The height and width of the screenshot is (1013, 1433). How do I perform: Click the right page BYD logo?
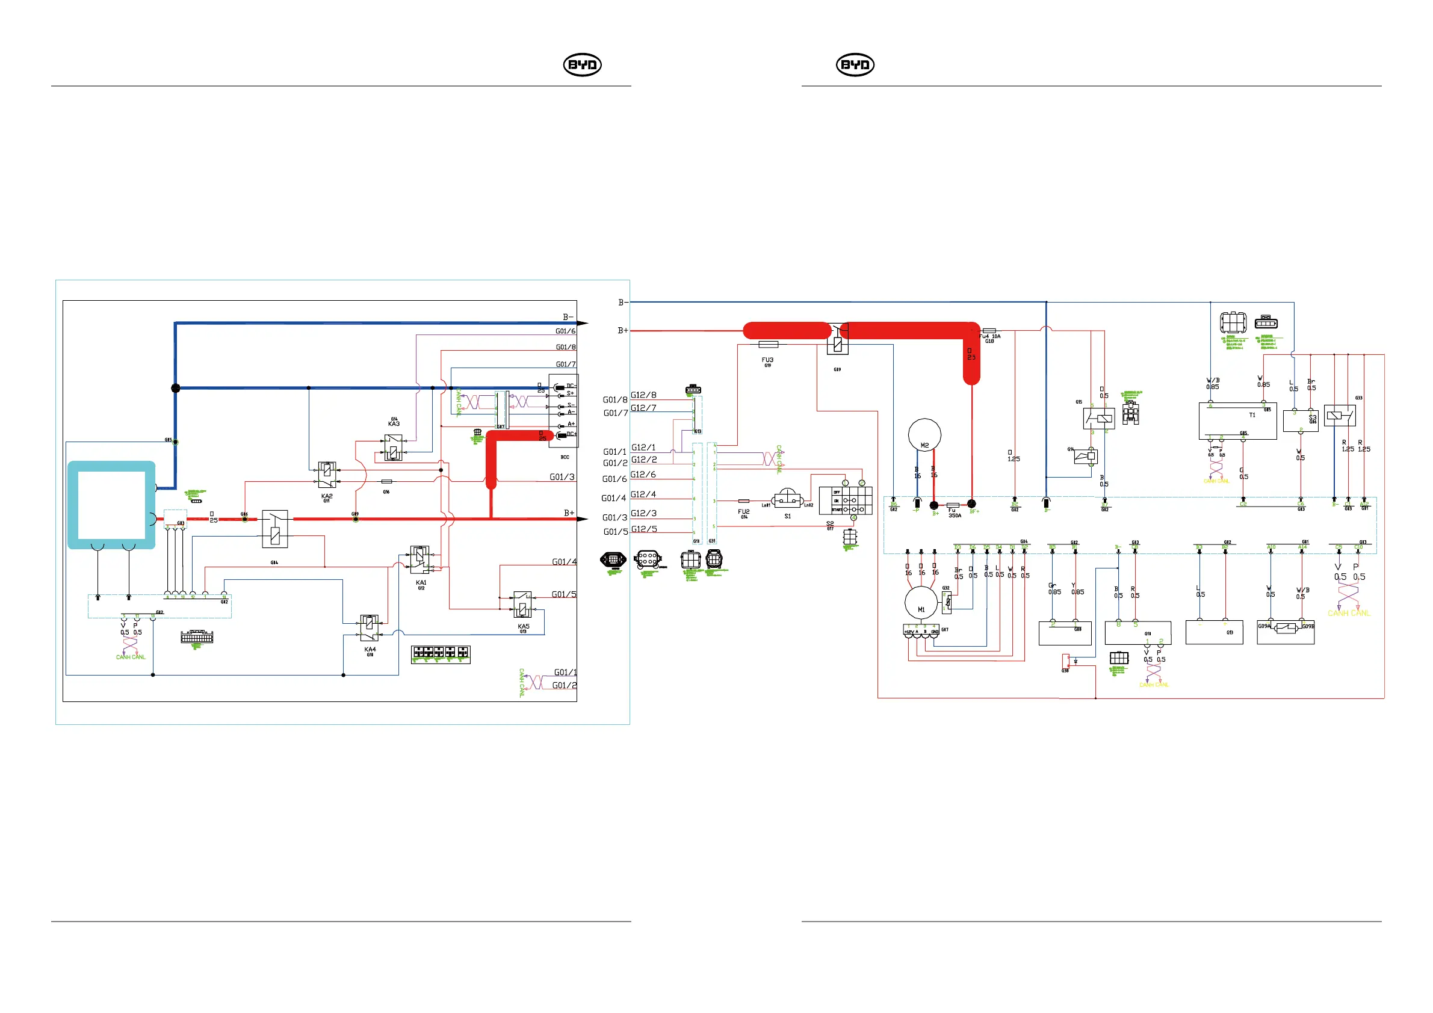pyautogui.click(x=855, y=64)
